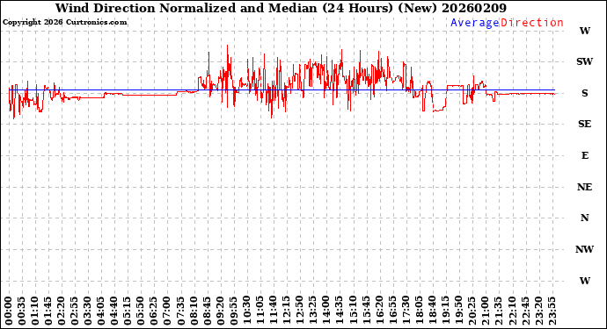This screenshot has width=607, height=329.
Task: Click the NE axis label
Action: (584, 187)
